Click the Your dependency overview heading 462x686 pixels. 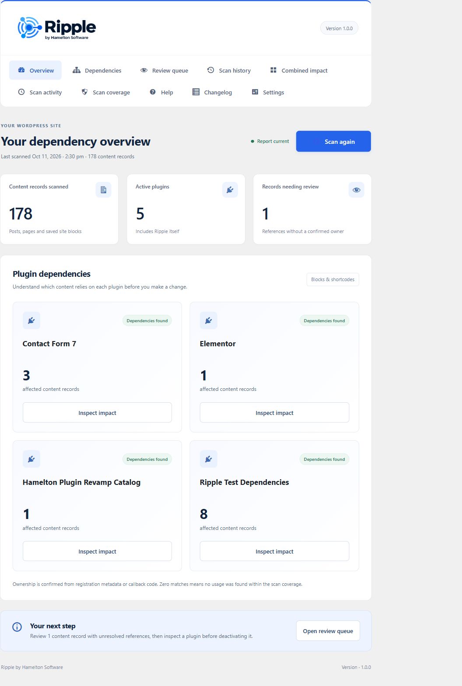(x=76, y=141)
